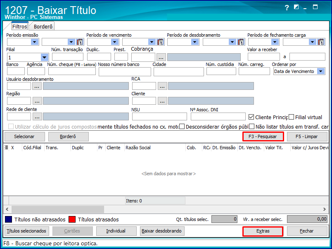Expand second Período emissão date dropdown
The width and height of the screenshot is (332, 249).
click(x=71, y=42)
